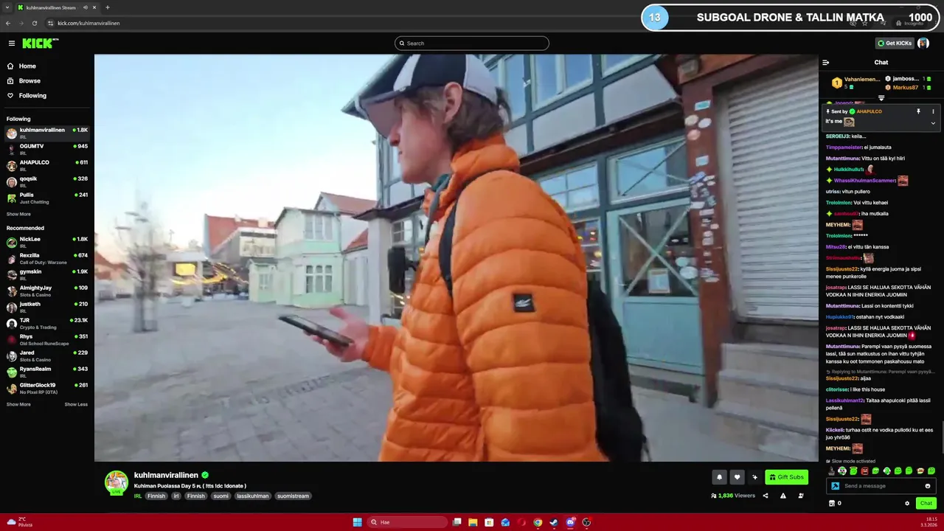Open a new browser tab
This screenshot has width=944, height=531.
107,7
